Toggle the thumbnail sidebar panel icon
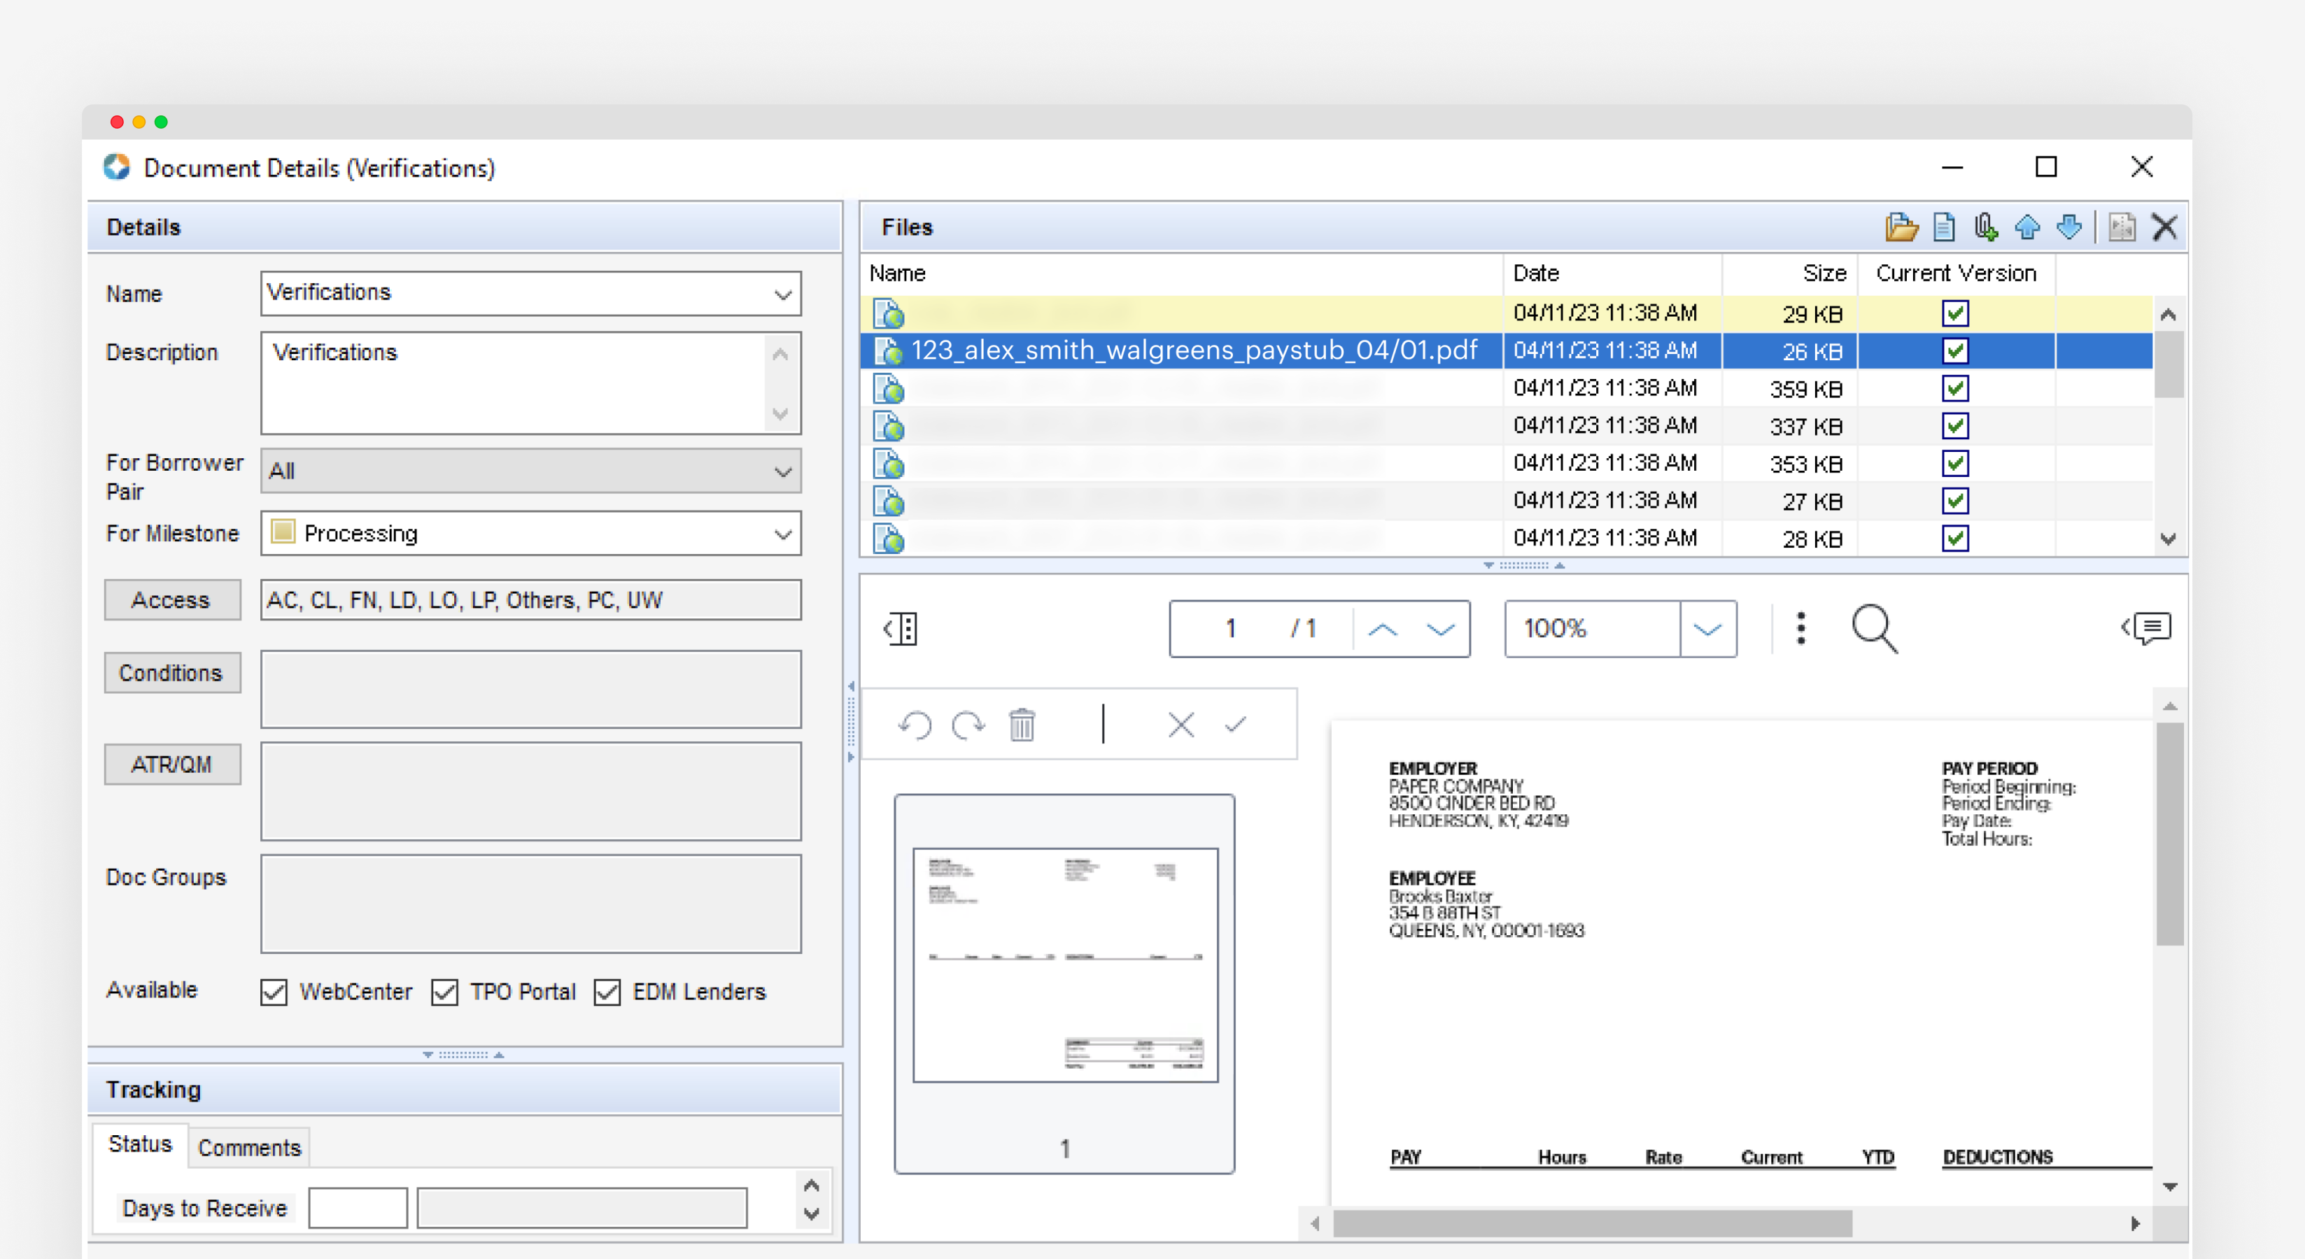This screenshot has width=2305, height=1259. click(900, 629)
